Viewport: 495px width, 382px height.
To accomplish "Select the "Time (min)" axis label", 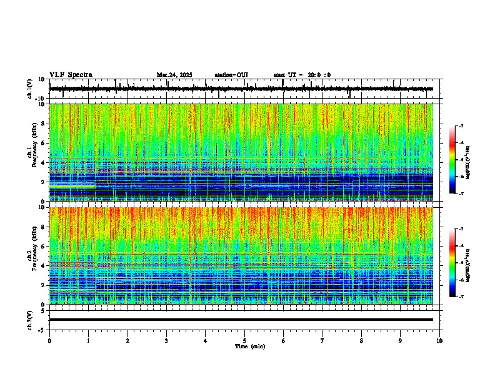I will click(250, 346).
